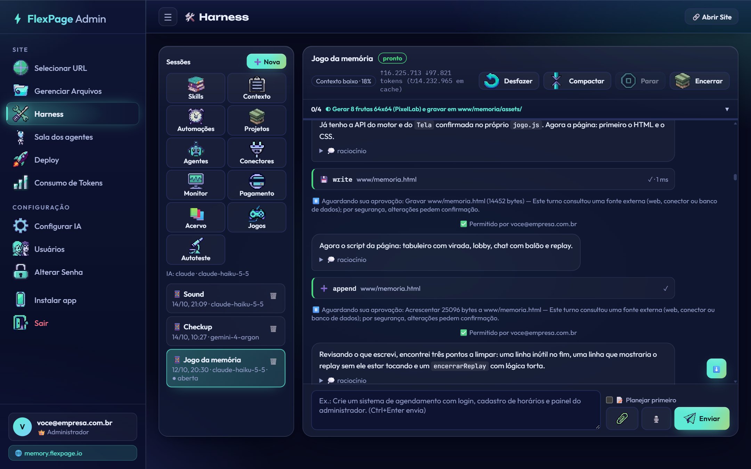Delete the Jogo da memória session trash icon
Viewport: 751px width, 469px height.
tap(273, 361)
